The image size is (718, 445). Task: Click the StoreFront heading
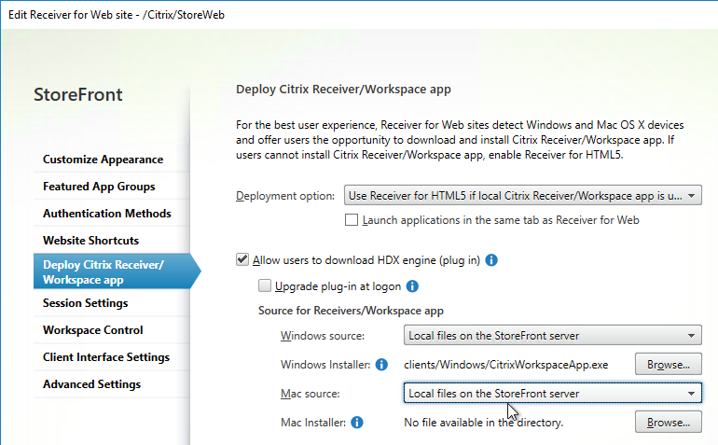(x=77, y=95)
